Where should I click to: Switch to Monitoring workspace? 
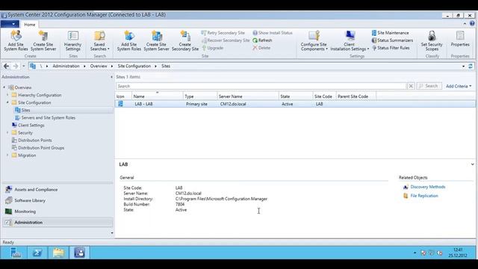(x=58, y=211)
